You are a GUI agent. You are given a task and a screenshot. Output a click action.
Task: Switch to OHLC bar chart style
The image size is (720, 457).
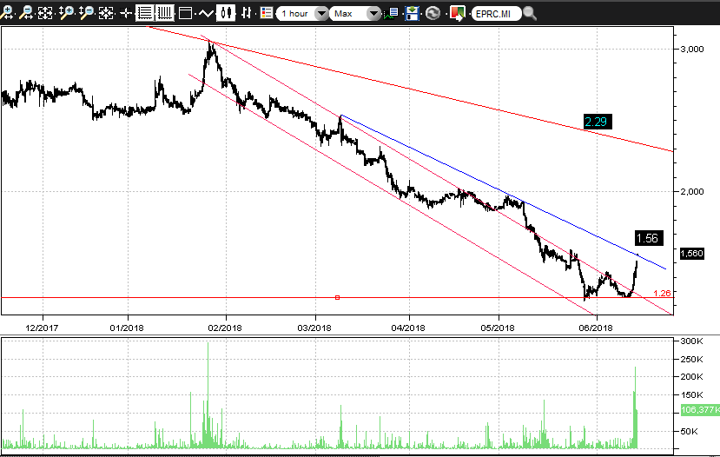point(246,13)
